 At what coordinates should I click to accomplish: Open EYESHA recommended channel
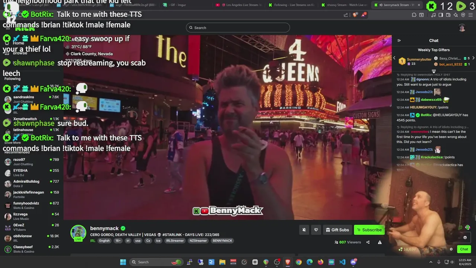[x=32, y=173]
